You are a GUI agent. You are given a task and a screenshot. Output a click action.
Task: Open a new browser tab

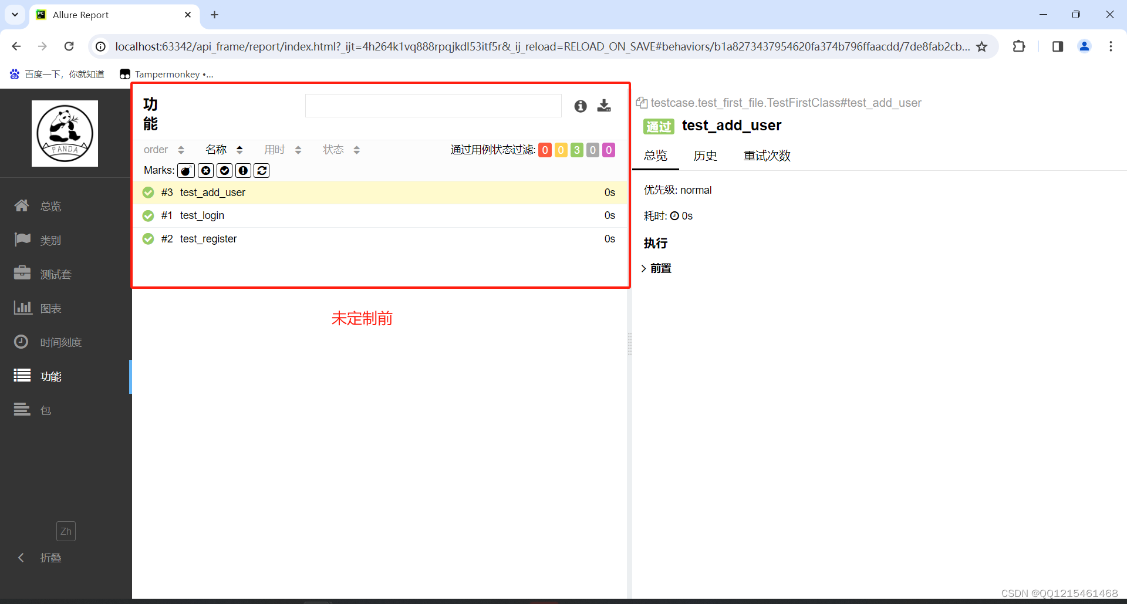point(215,15)
